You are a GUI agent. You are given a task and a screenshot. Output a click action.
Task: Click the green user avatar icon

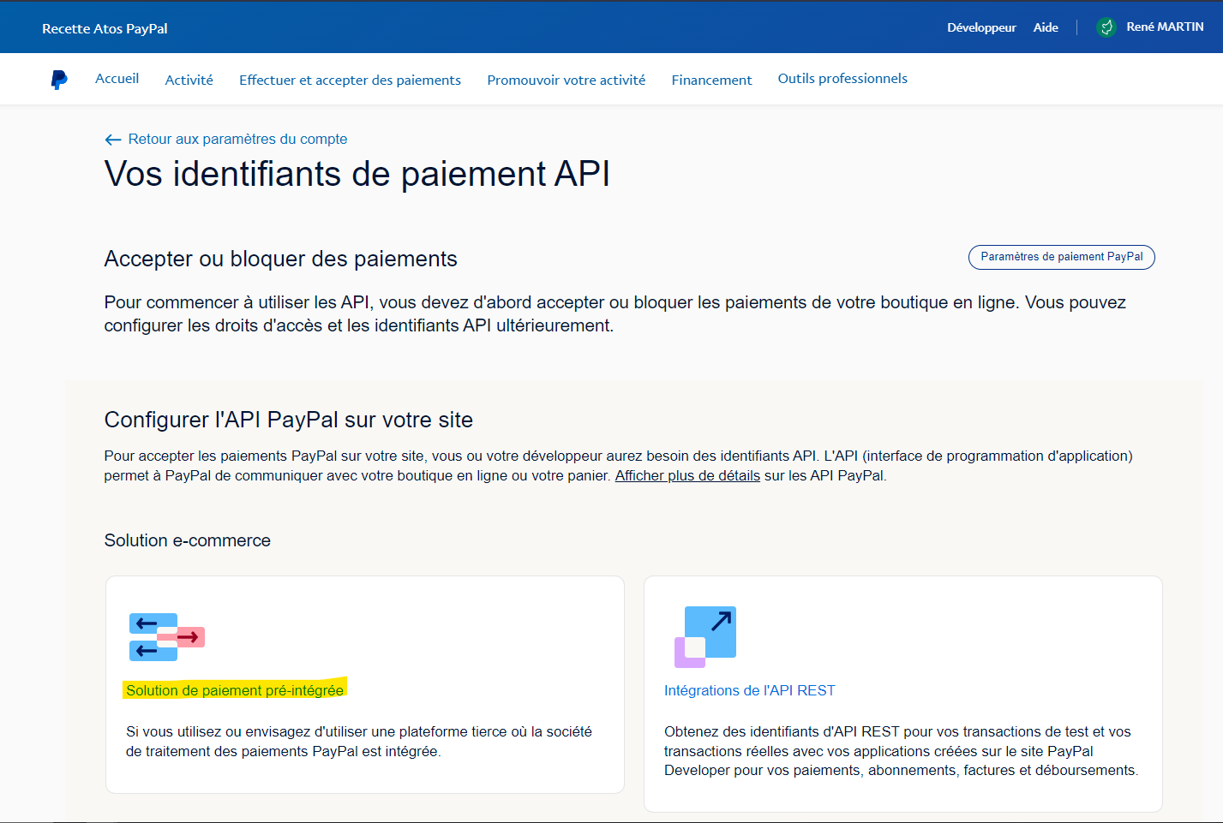(1106, 27)
